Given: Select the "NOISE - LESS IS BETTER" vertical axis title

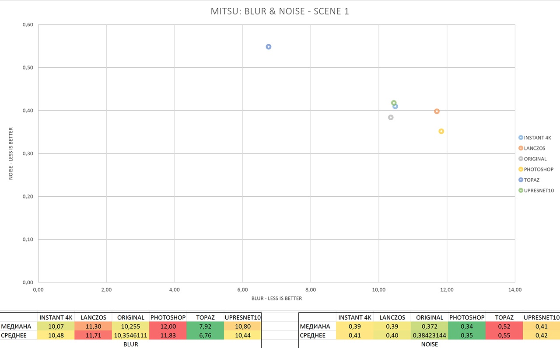Looking at the screenshot, I should [11, 153].
